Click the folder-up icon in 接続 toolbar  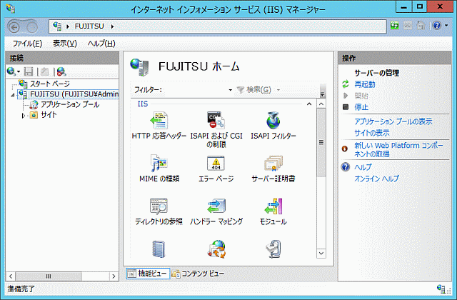(x=44, y=71)
